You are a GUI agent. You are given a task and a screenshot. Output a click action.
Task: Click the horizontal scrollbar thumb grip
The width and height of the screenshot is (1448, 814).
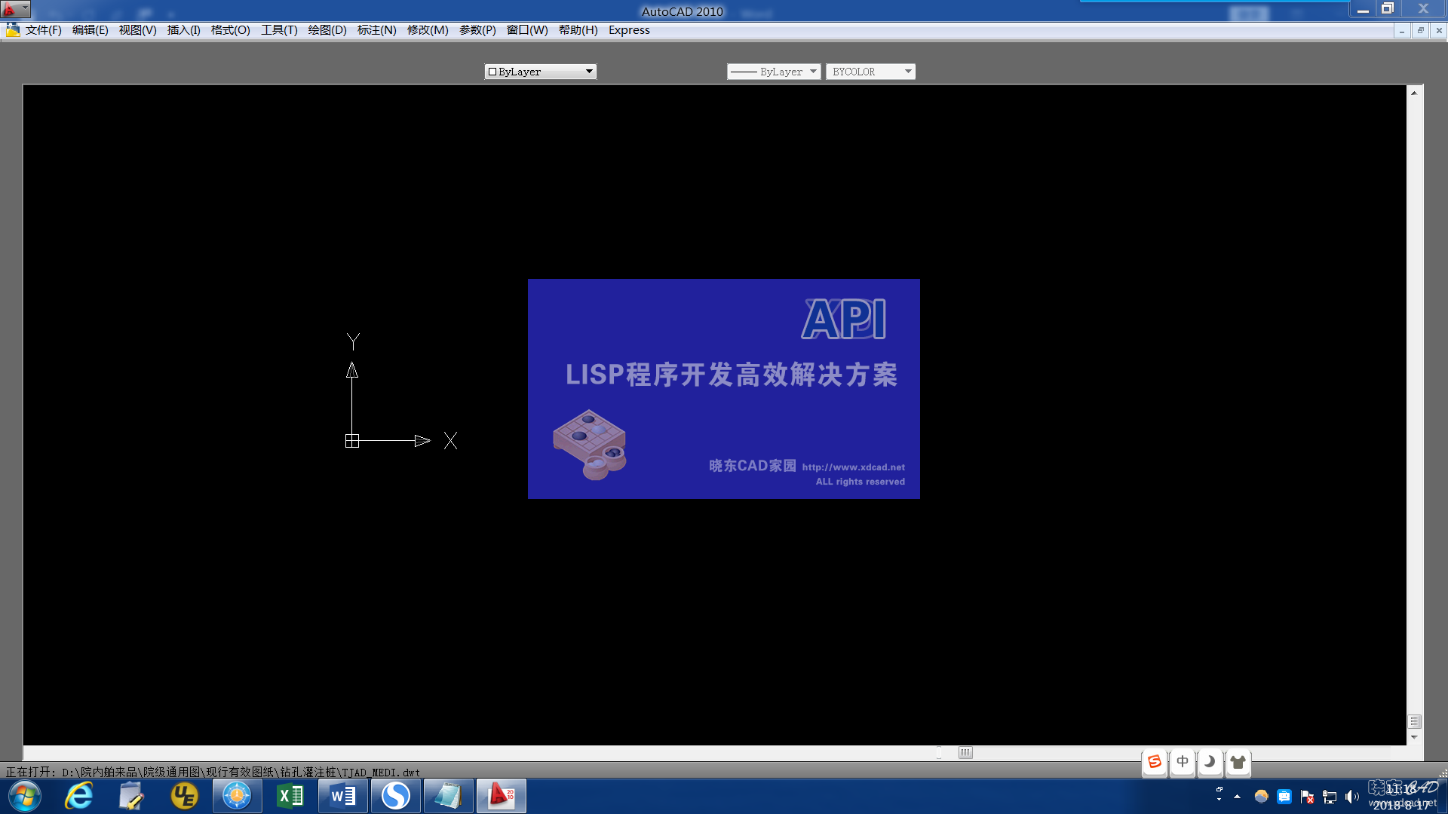pyautogui.click(x=965, y=752)
